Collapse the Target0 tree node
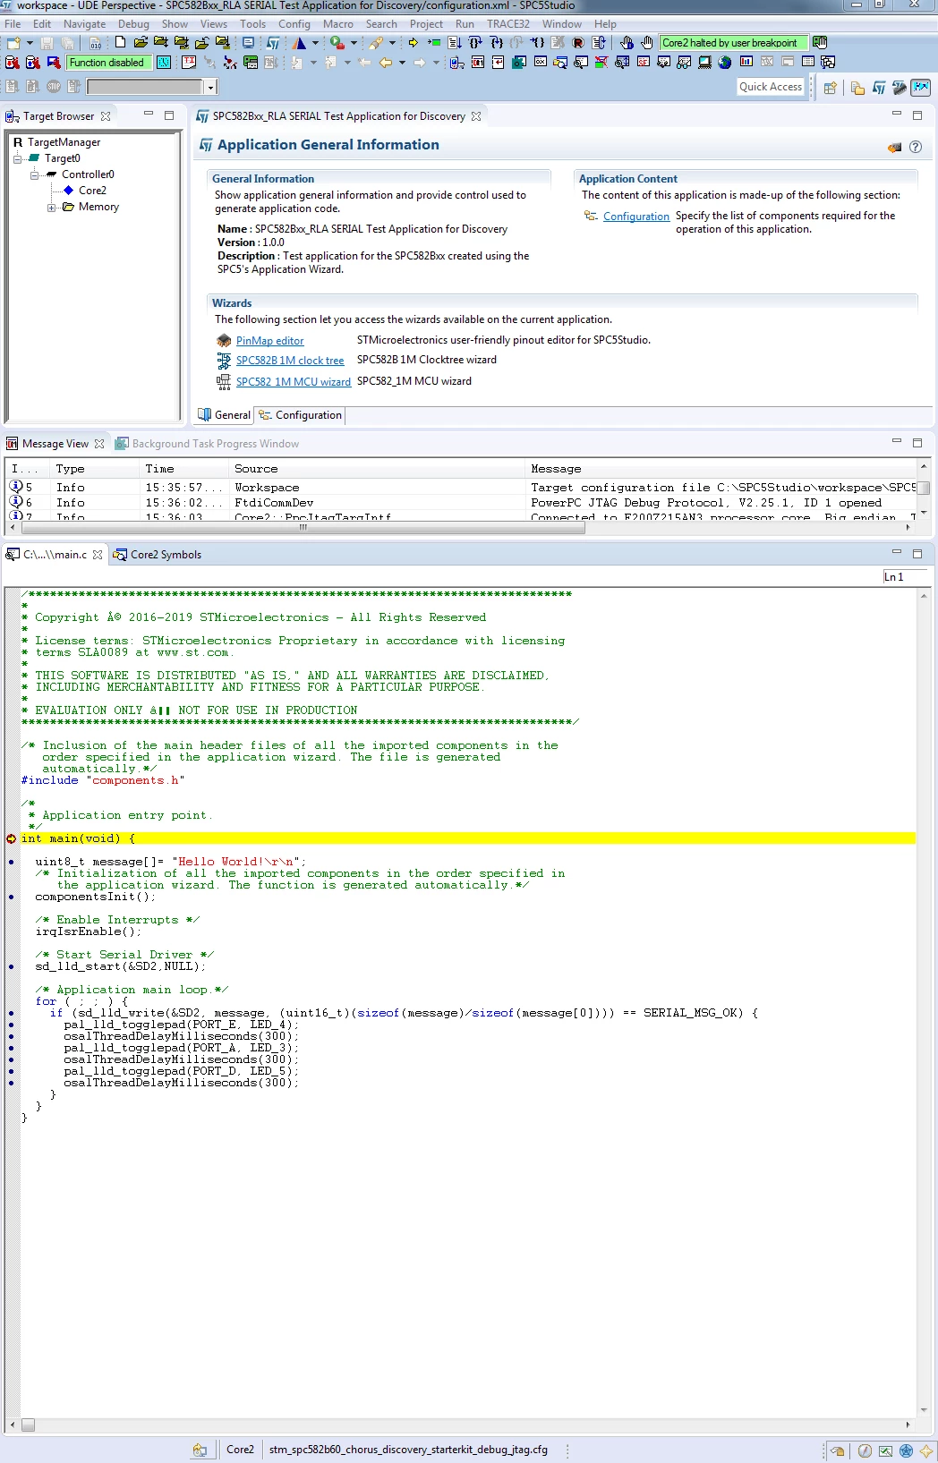Image resolution: width=938 pixels, height=1463 pixels. tap(17, 158)
